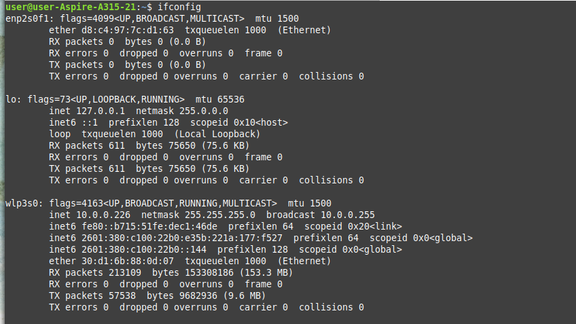Click broadcast address 10.0.0.255
This screenshot has width=576, height=324.
[347, 215]
